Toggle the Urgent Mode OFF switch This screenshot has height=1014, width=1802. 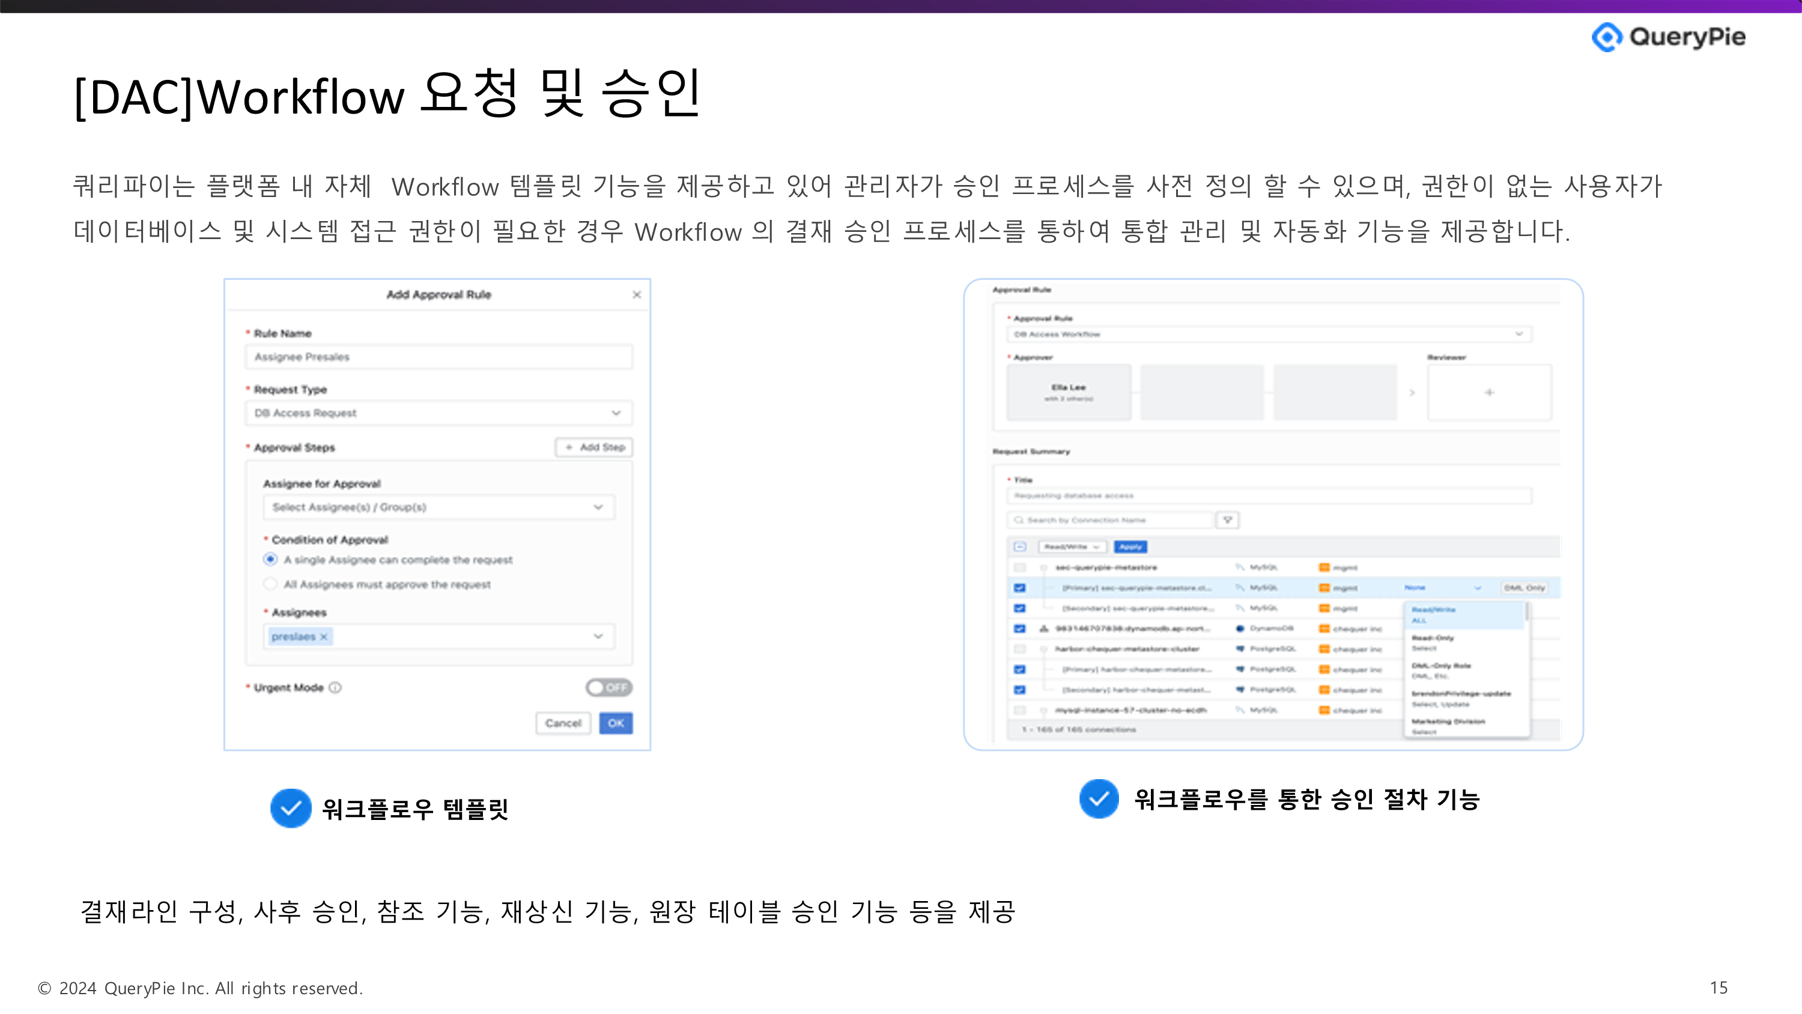608,687
